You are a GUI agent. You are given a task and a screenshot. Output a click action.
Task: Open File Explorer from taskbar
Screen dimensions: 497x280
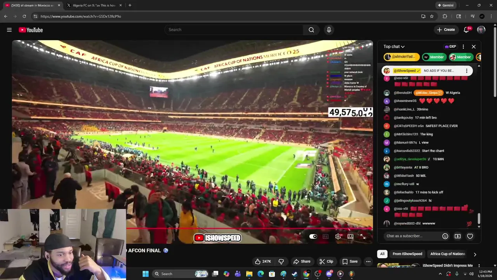[249, 274]
